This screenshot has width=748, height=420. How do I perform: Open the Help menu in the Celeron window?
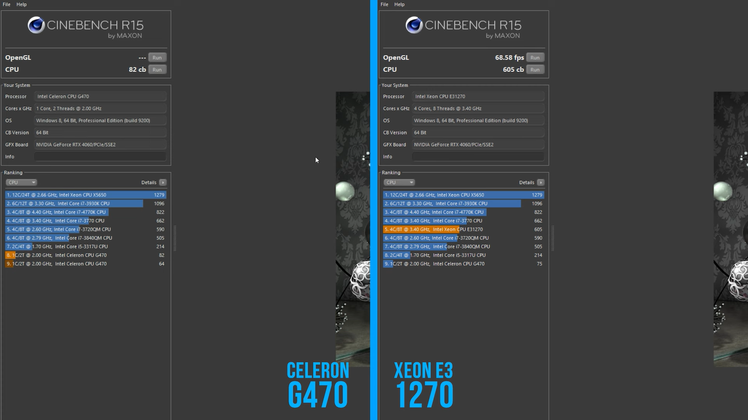pyautogui.click(x=22, y=4)
